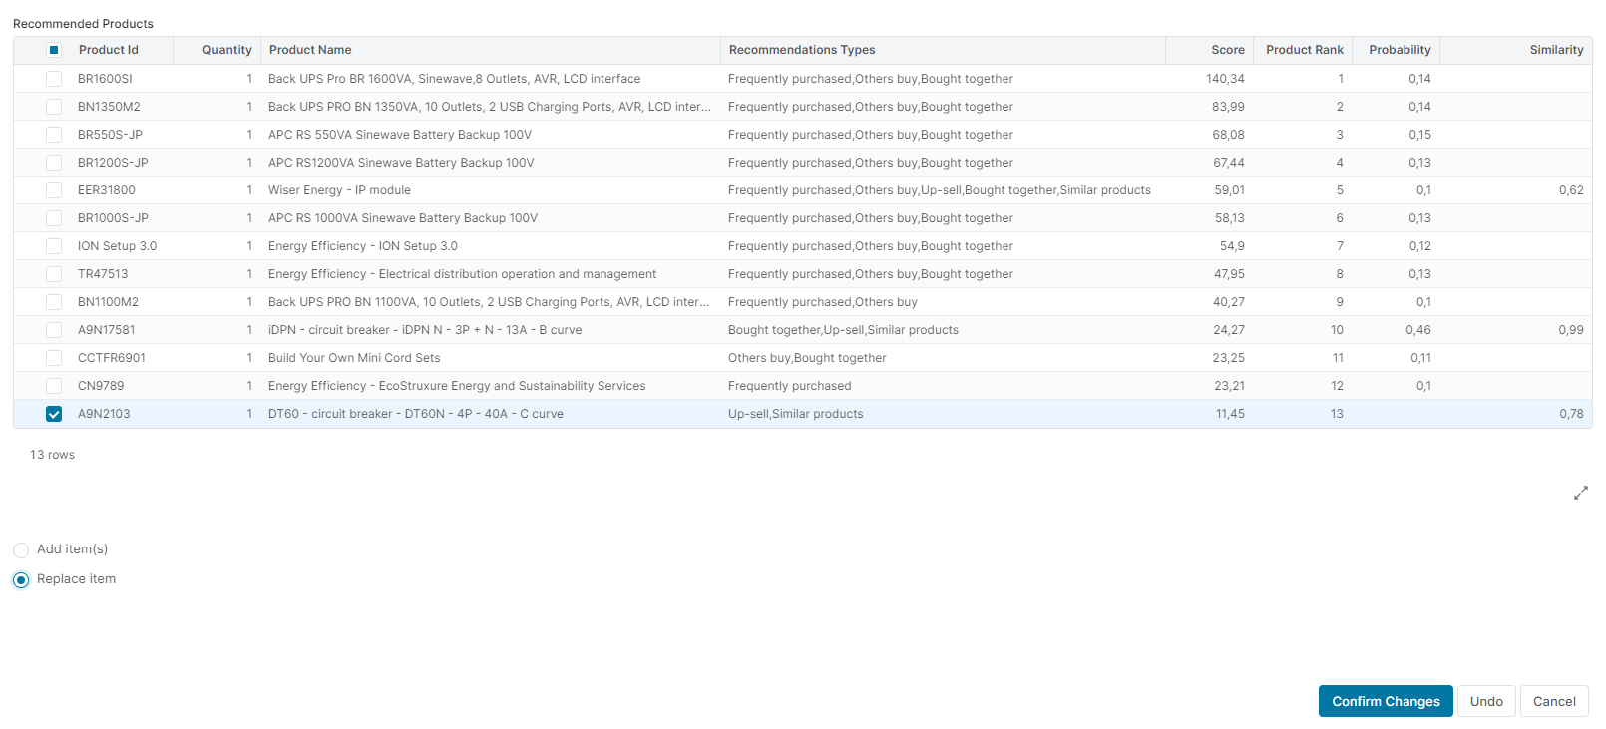Select the Add item(s) radio option
Screen dimensions: 1606x729
tap(21, 549)
